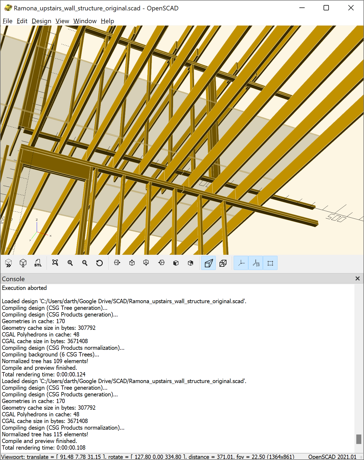Open the Design menu
This screenshot has height=460, width=364.
coord(42,21)
